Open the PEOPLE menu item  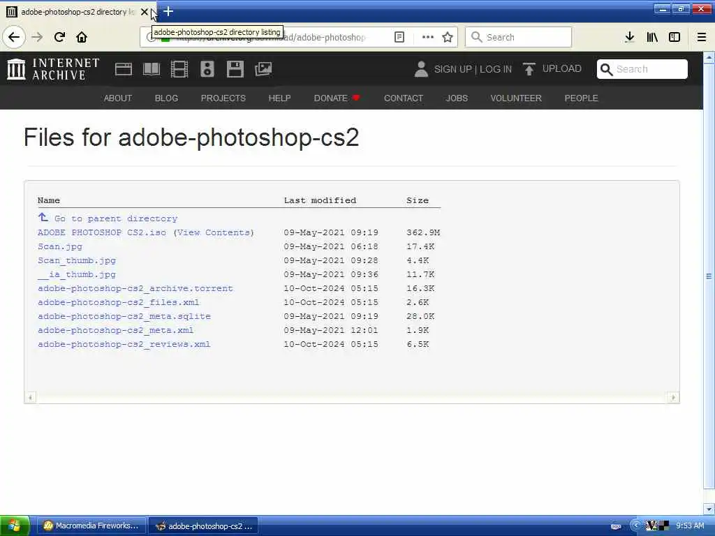coord(582,98)
